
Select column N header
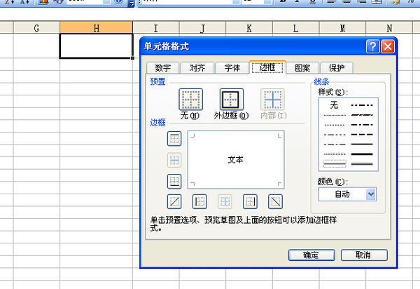pyautogui.click(x=389, y=28)
